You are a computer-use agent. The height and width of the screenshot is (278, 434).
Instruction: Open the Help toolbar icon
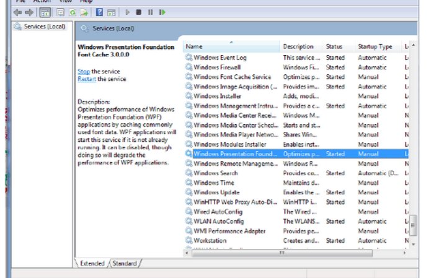coord(99,12)
